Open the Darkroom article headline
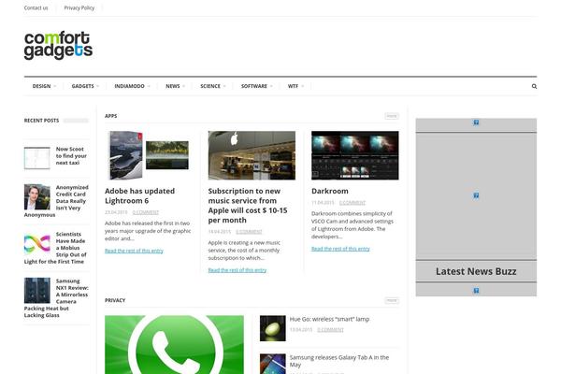Image resolution: width=561 pixels, height=374 pixels. pyautogui.click(x=330, y=191)
